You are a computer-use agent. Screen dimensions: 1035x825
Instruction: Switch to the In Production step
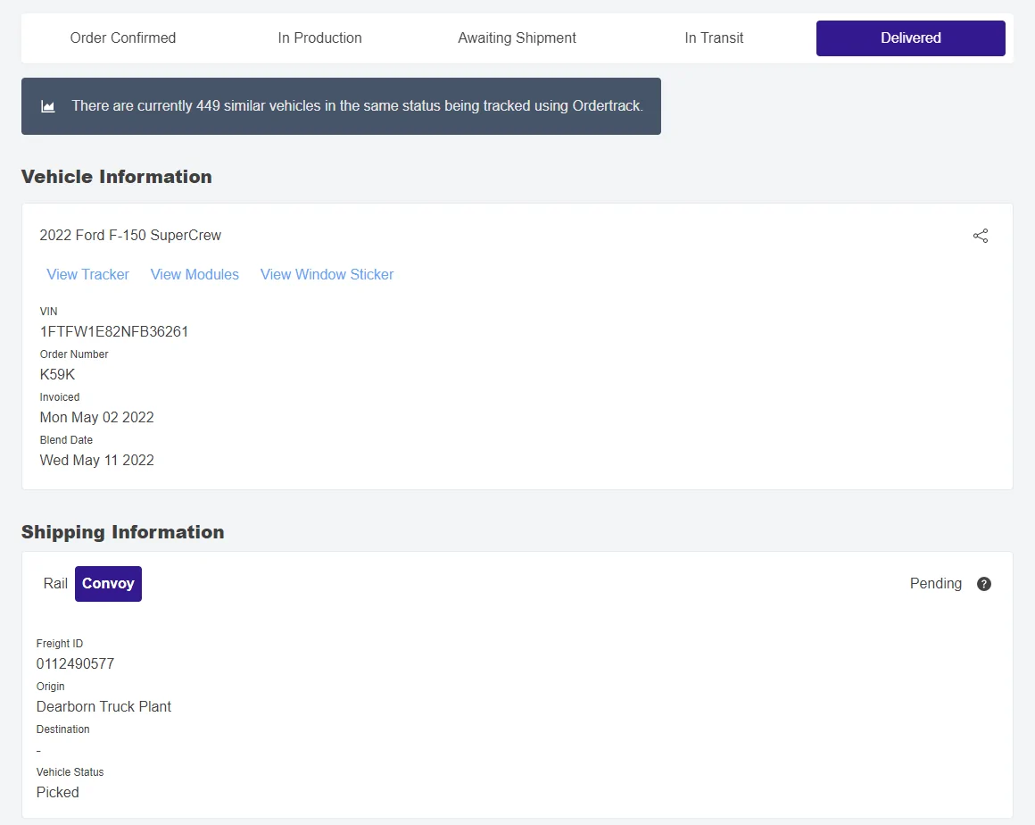tap(319, 38)
